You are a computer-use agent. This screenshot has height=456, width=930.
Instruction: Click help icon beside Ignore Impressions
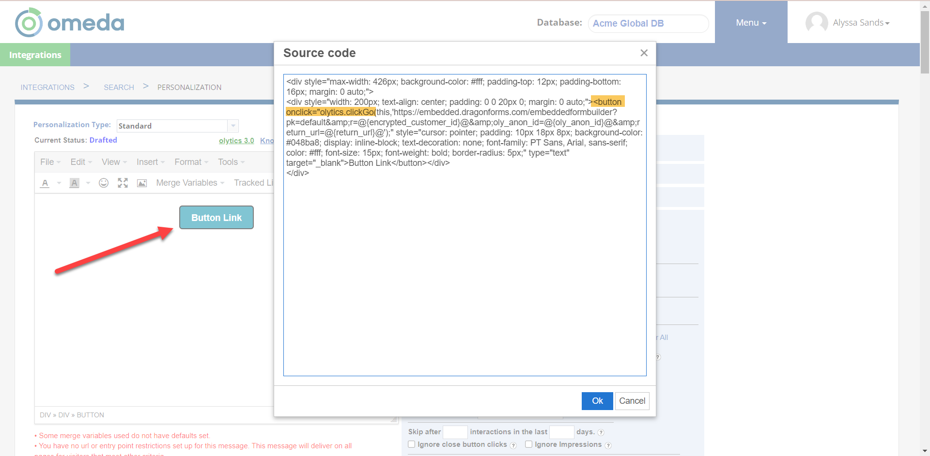608,445
